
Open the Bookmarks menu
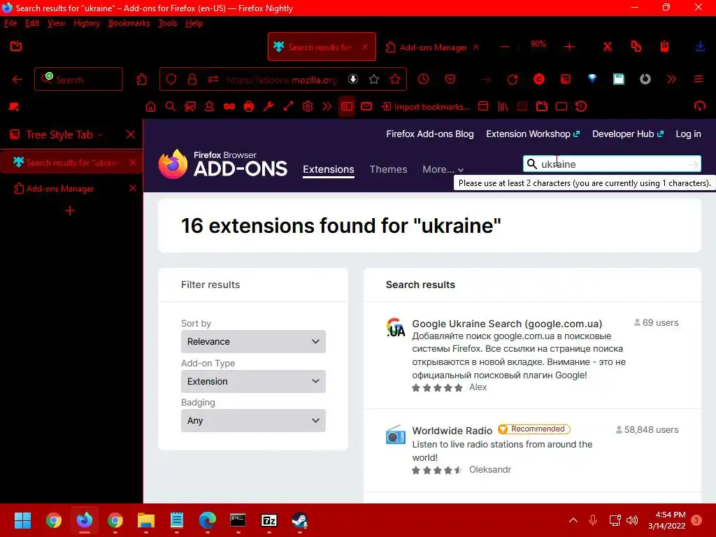pyautogui.click(x=129, y=23)
